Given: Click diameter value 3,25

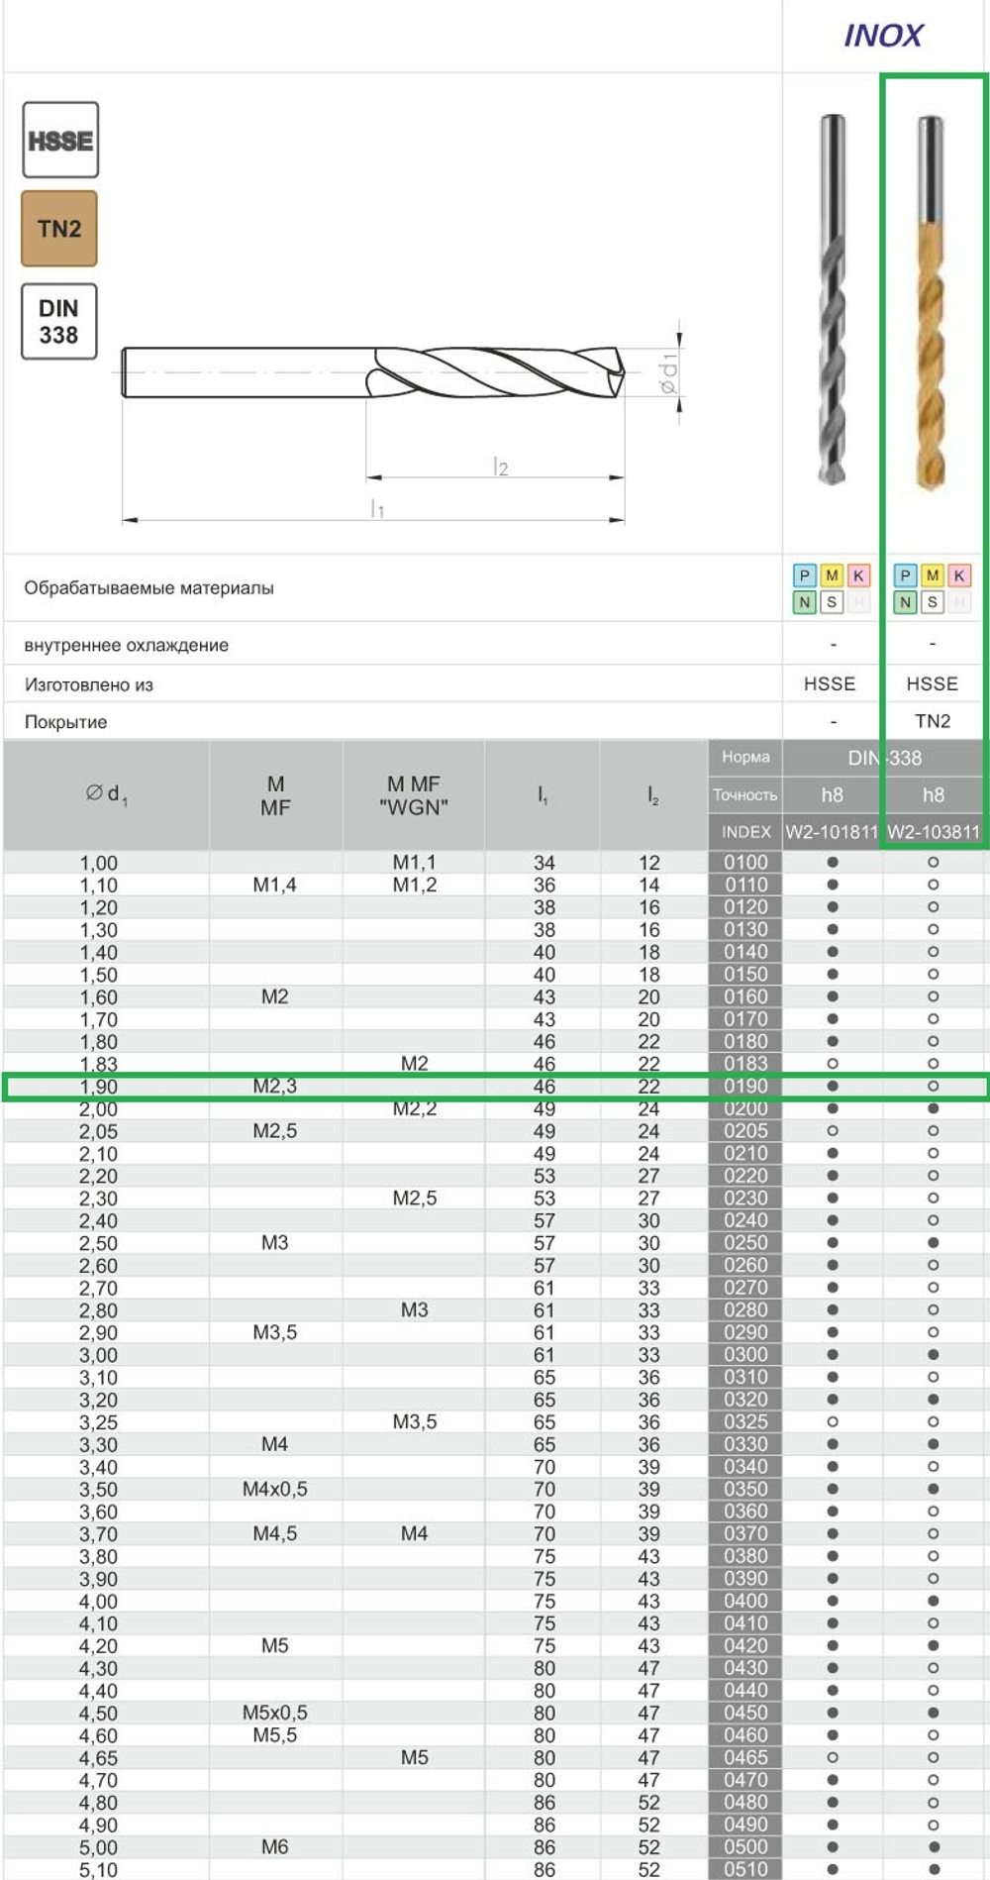Looking at the screenshot, I should click(98, 1423).
